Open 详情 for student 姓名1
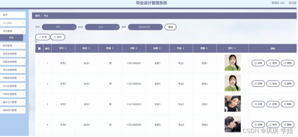This screenshot has width=298, height=137. click(x=258, y=63)
